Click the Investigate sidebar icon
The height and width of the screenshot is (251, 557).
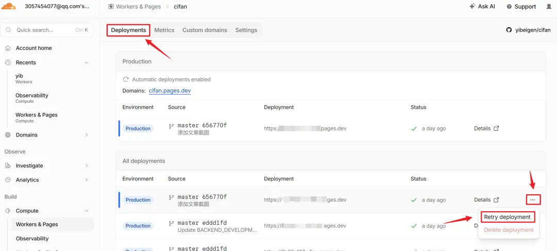point(8,166)
